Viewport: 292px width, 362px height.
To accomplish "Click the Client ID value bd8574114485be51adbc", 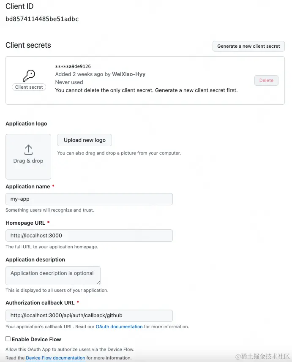I will click(x=42, y=19).
